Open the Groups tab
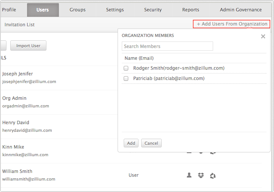Image resolution: width=274 pixels, height=192 pixels. click(78, 10)
